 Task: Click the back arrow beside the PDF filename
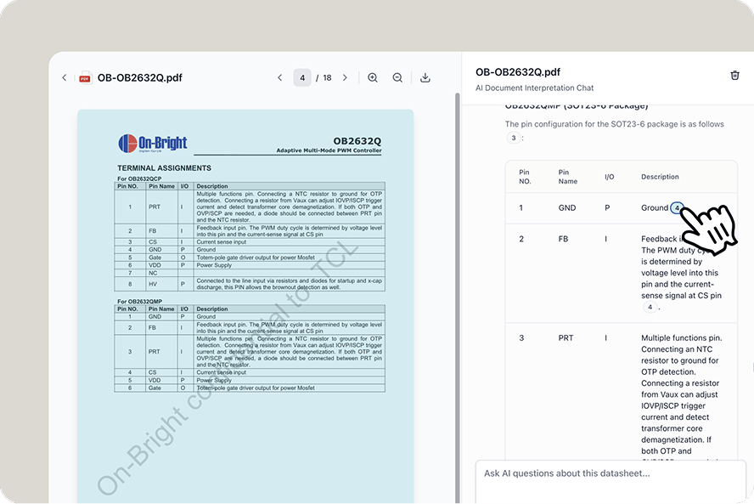64,77
